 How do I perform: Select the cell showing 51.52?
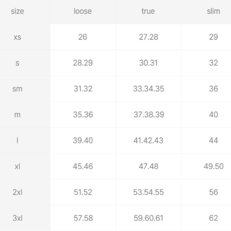pos(83,192)
